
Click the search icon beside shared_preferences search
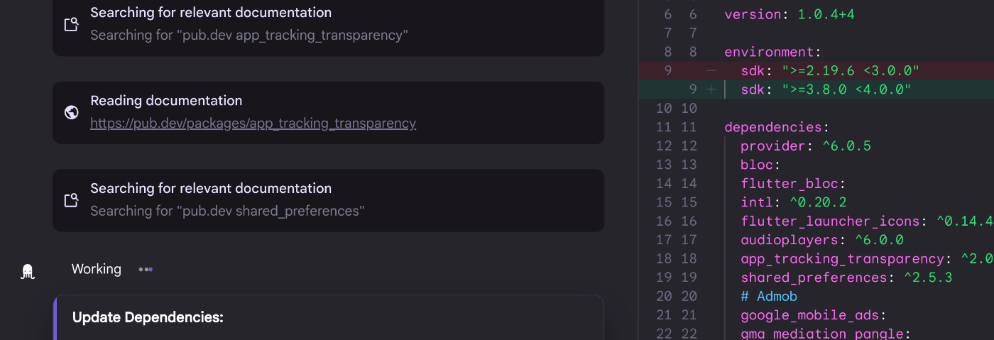[x=71, y=200]
